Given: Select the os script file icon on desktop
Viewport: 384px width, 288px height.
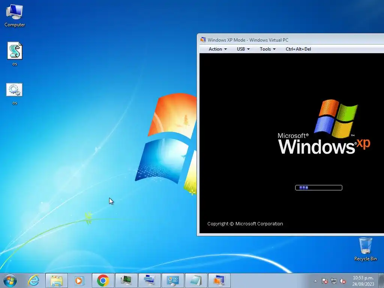Looking at the screenshot, I should [x=15, y=54].
